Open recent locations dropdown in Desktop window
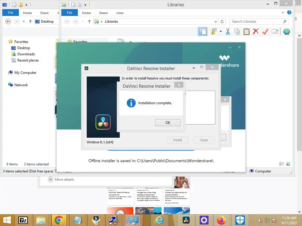302x226 pixels. 24,21
